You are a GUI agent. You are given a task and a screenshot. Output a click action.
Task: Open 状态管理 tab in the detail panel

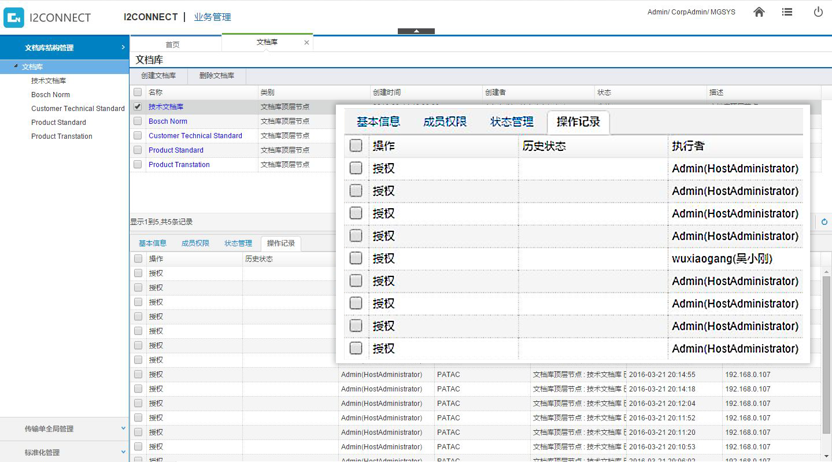pos(238,243)
